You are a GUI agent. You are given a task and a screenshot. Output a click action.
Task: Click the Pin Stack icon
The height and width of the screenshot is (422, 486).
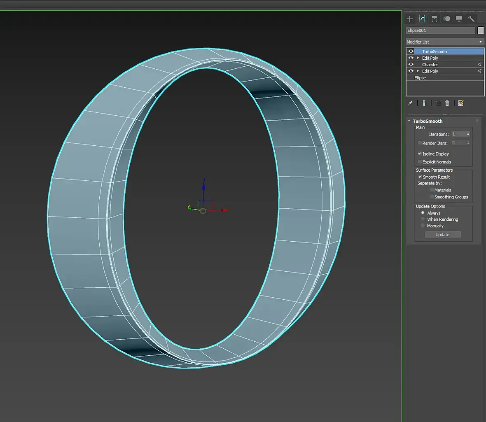click(x=410, y=103)
